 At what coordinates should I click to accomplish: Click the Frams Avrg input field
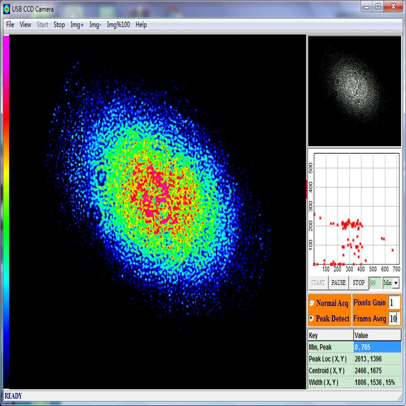point(394,319)
